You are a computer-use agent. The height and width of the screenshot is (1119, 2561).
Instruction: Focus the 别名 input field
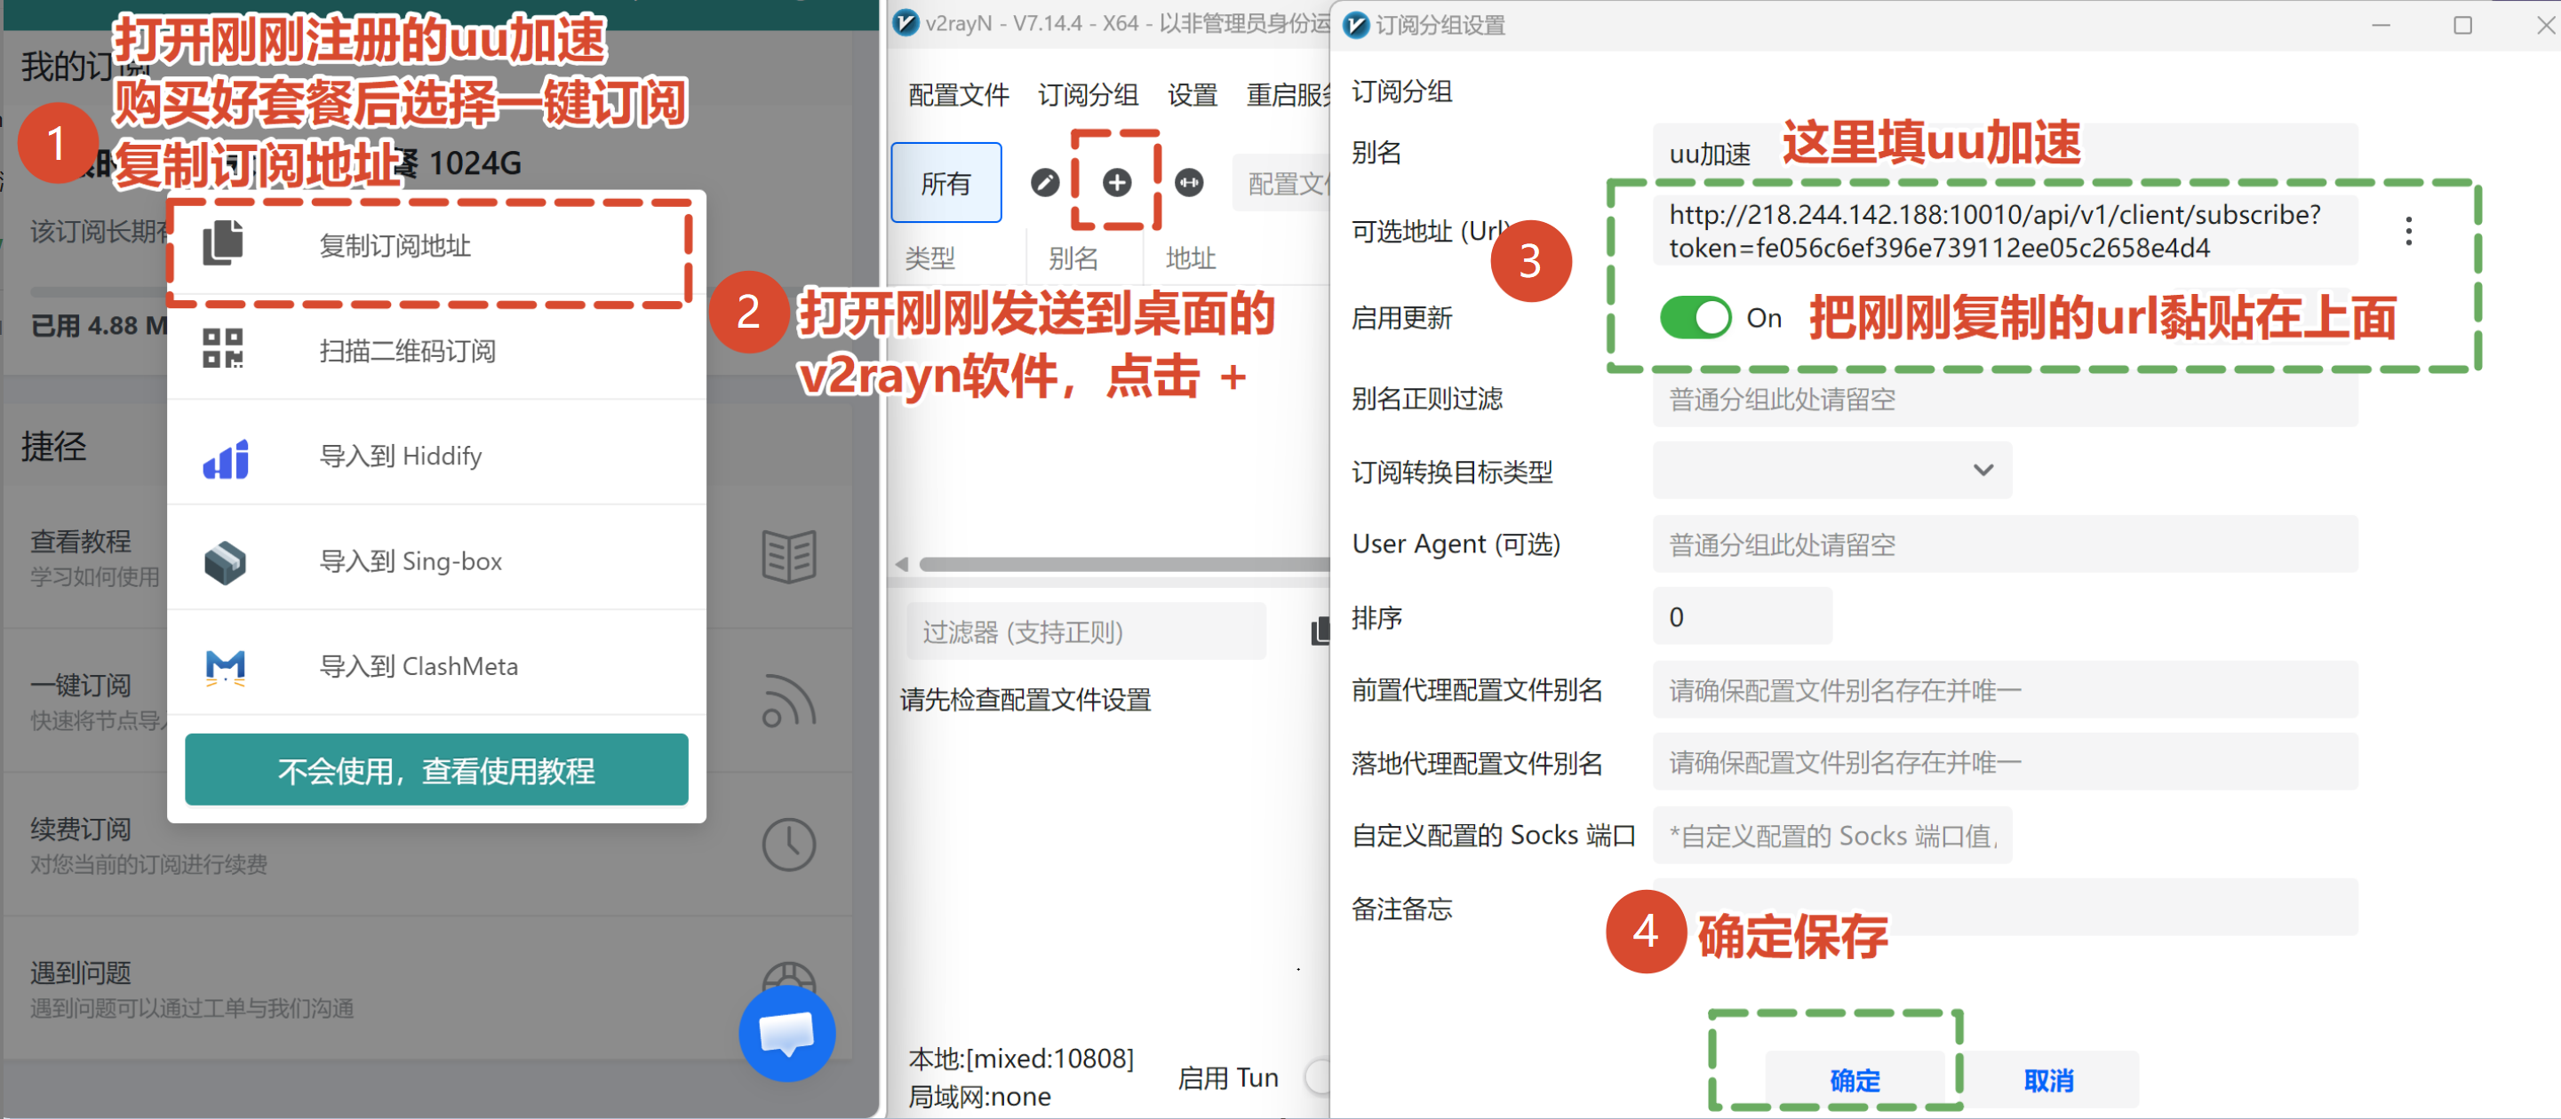click(2004, 153)
